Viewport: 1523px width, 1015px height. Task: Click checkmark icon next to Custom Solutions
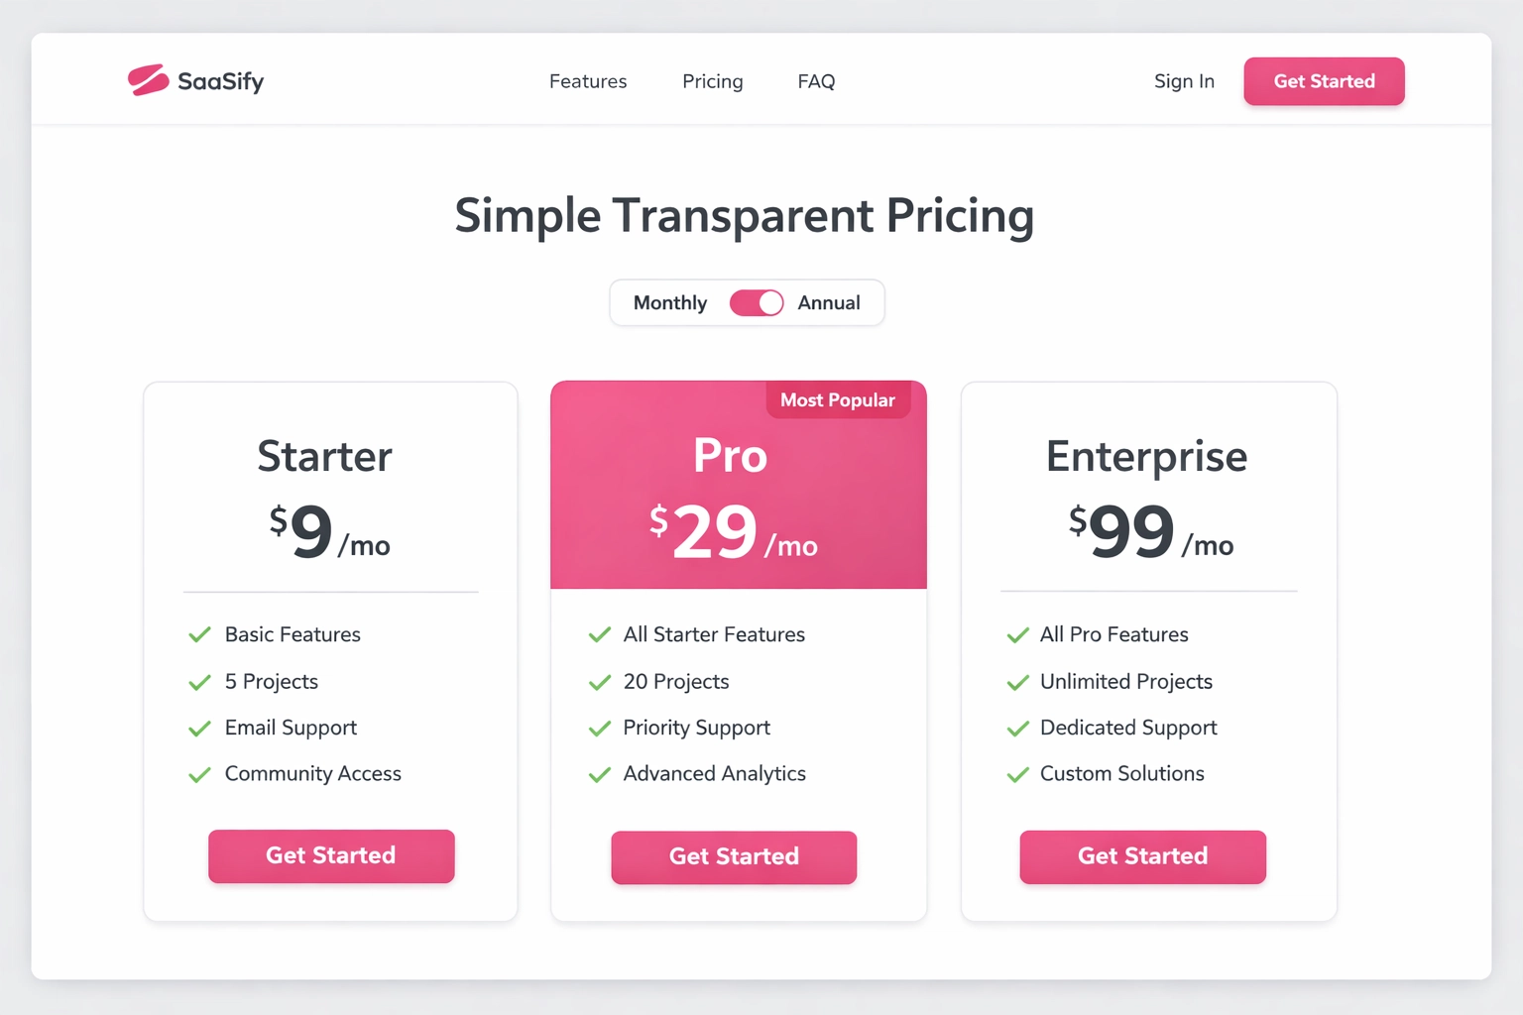tap(1018, 774)
